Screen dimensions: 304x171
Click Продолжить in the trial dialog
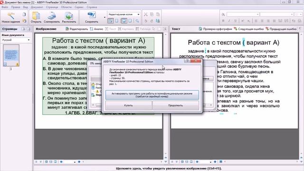(x=175, y=105)
